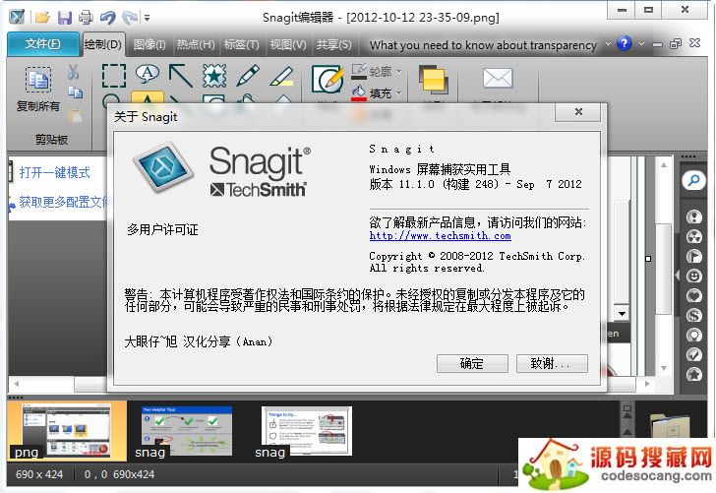Select the Pen drawing tool
Image resolution: width=716 pixels, height=493 pixels.
coord(247,75)
